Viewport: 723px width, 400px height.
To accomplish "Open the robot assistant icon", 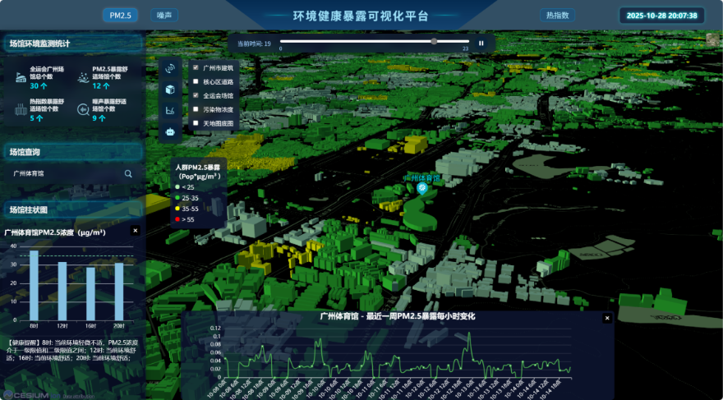I will (x=170, y=131).
